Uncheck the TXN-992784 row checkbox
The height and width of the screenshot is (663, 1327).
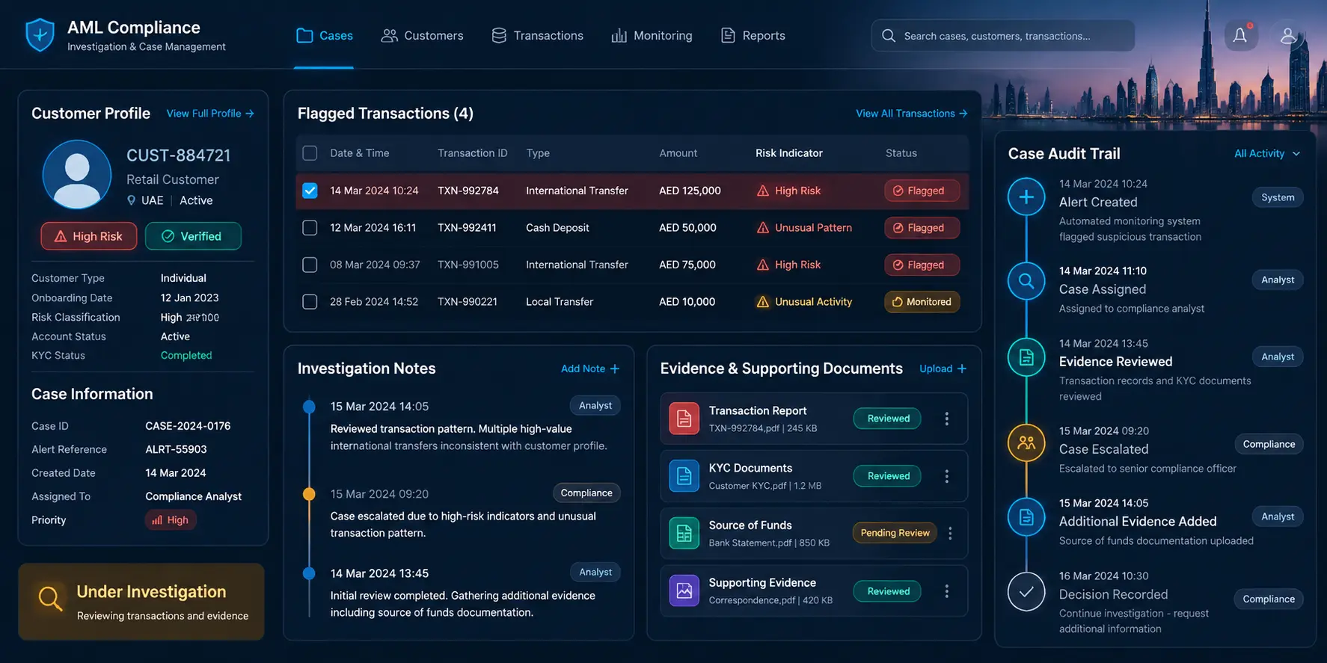[310, 191]
